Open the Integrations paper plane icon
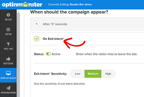 (8, 88)
